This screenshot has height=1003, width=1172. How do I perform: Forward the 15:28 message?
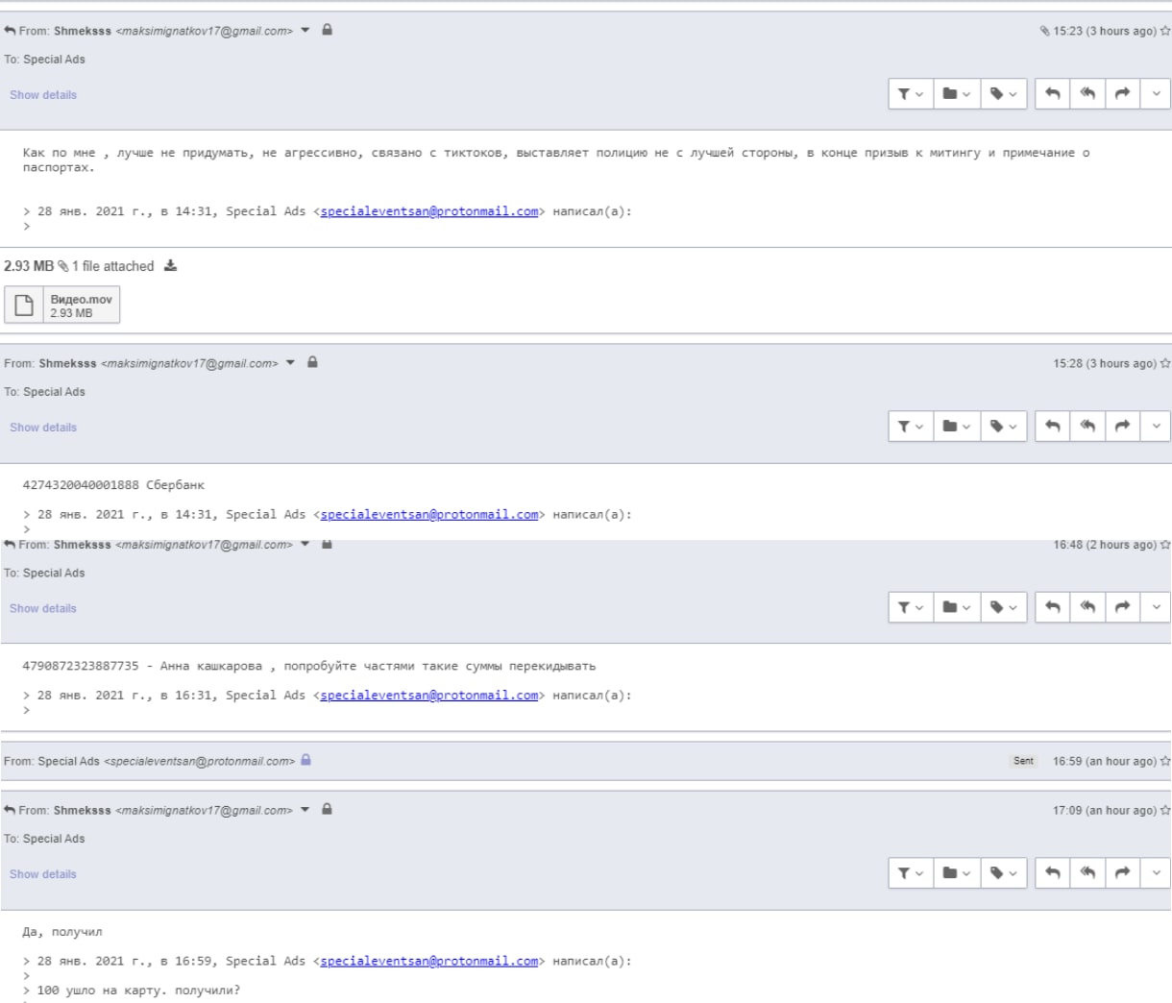(x=1122, y=427)
